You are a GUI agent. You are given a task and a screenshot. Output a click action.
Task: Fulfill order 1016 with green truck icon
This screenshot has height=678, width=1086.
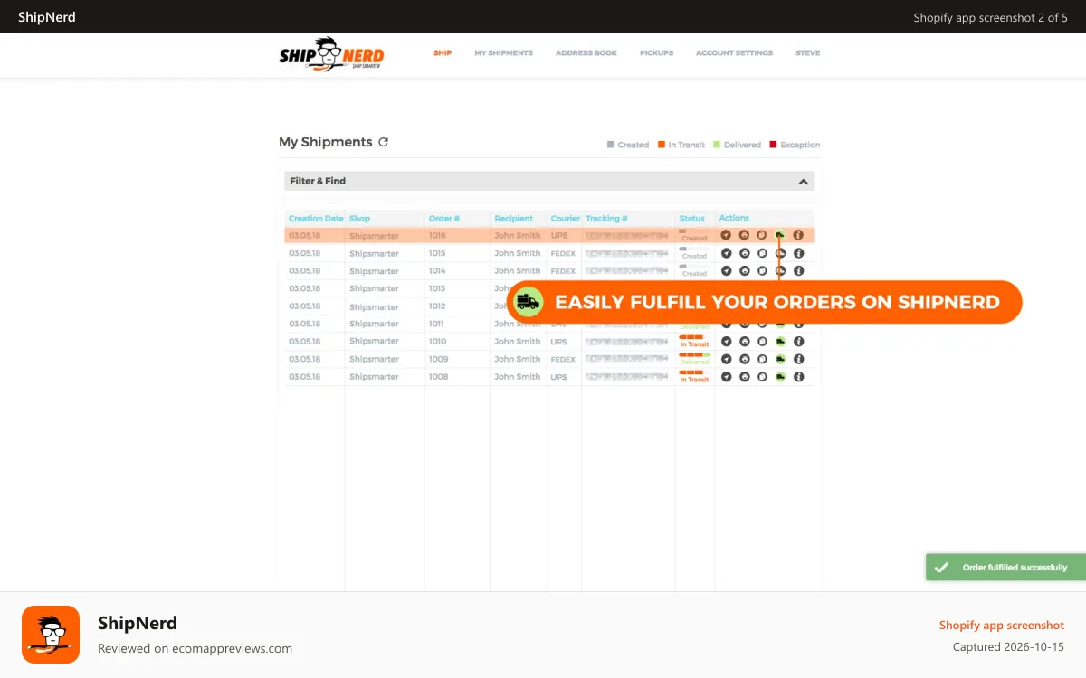click(780, 235)
